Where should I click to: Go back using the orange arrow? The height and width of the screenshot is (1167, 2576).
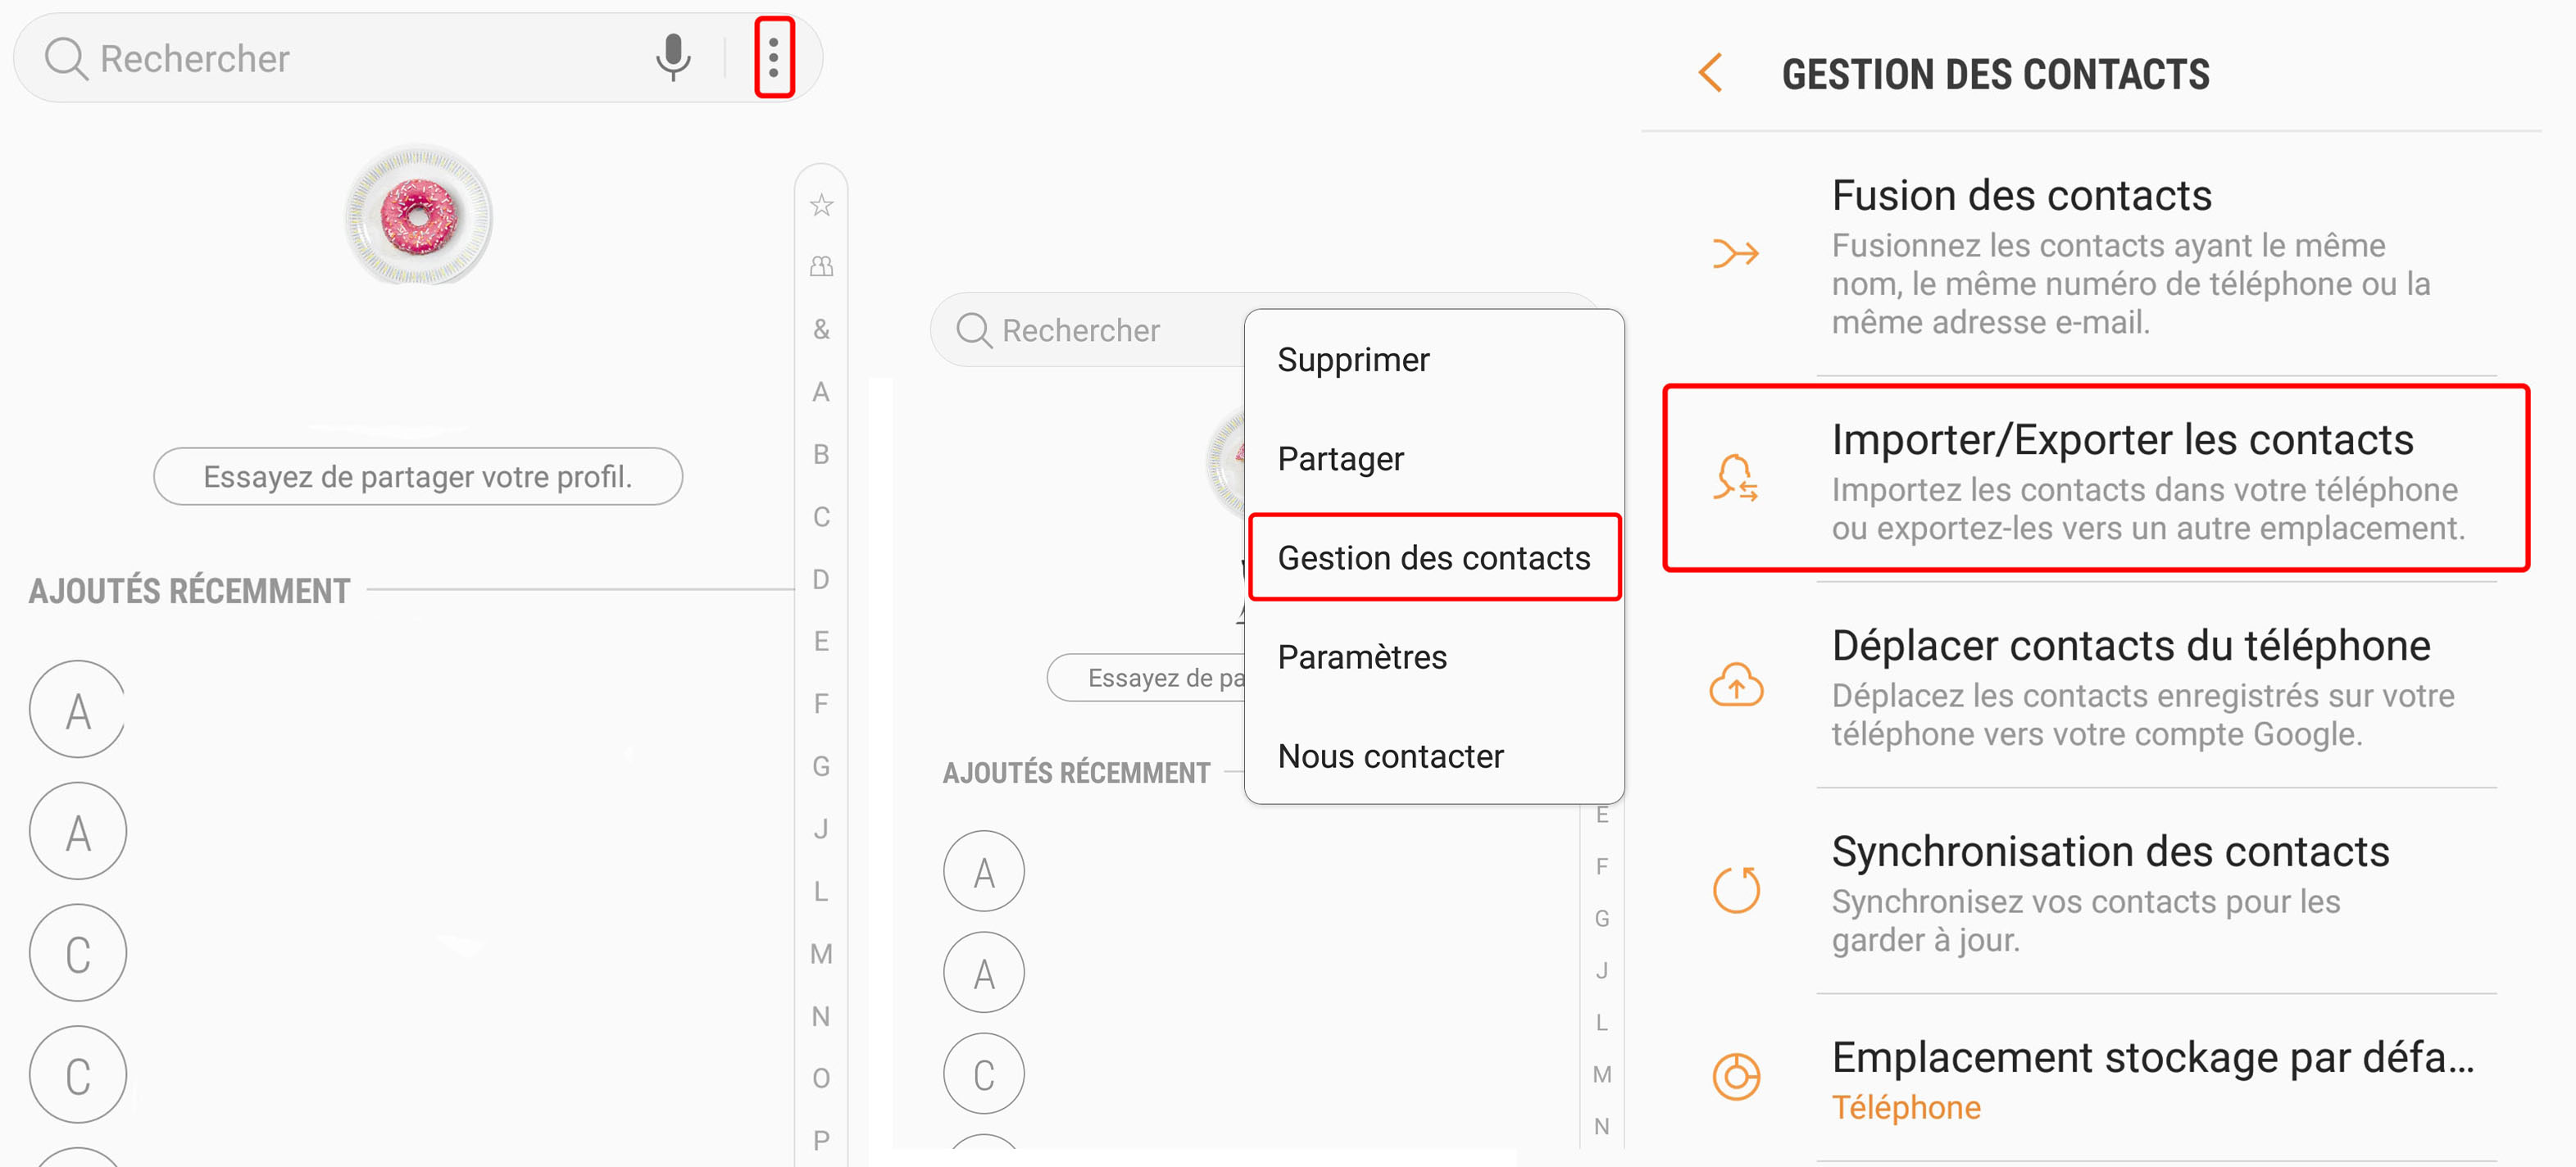[1711, 73]
